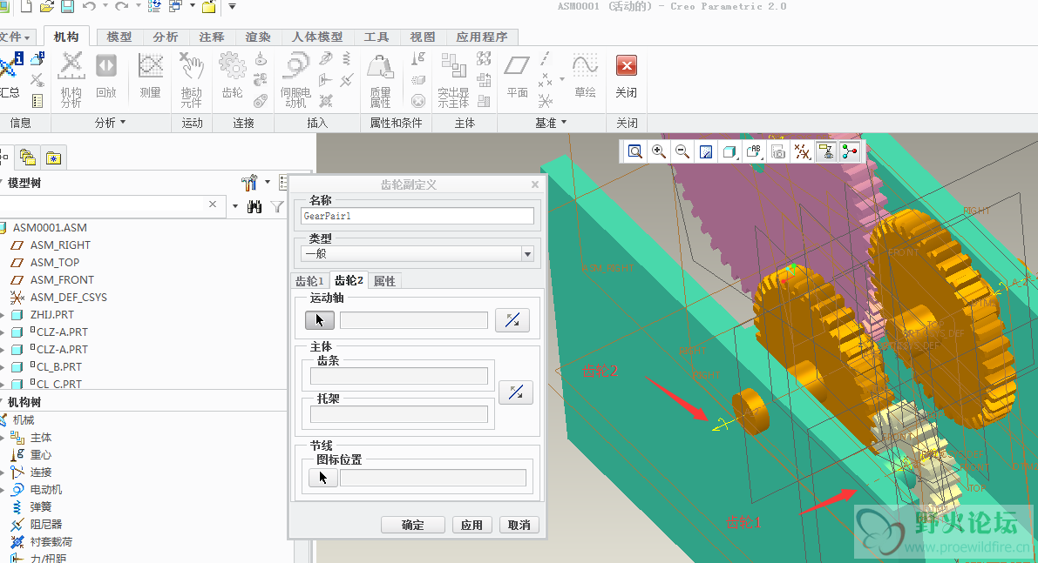
Task: Toggle spin center display icon
Action: (x=850, y=152)
